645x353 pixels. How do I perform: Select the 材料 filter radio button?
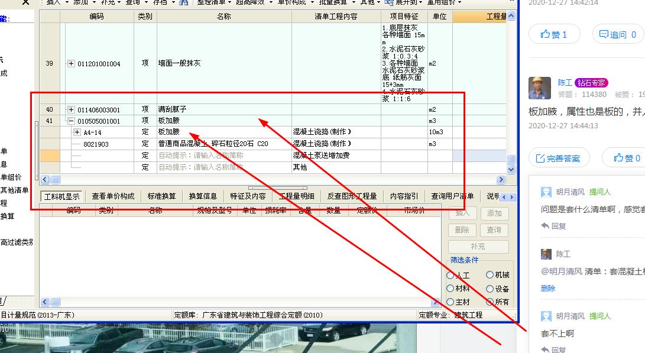coord(450,289)
